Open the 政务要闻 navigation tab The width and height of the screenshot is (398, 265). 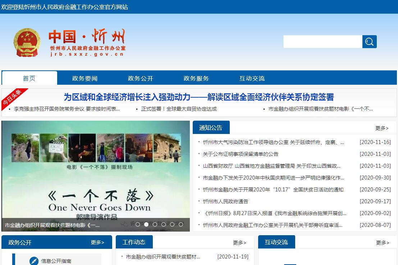click(85, 78)
